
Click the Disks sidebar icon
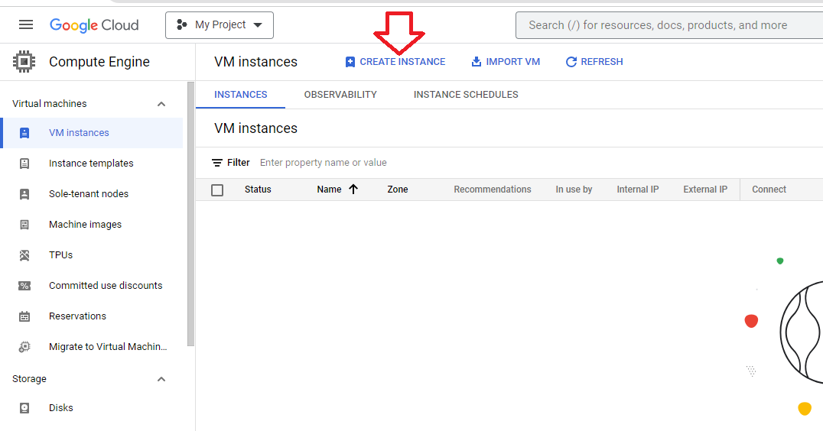24,408
